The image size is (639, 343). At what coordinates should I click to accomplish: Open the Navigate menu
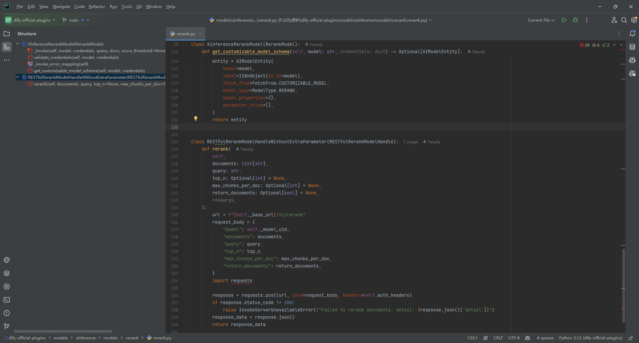pyautogui.click(x=62, y=6)
